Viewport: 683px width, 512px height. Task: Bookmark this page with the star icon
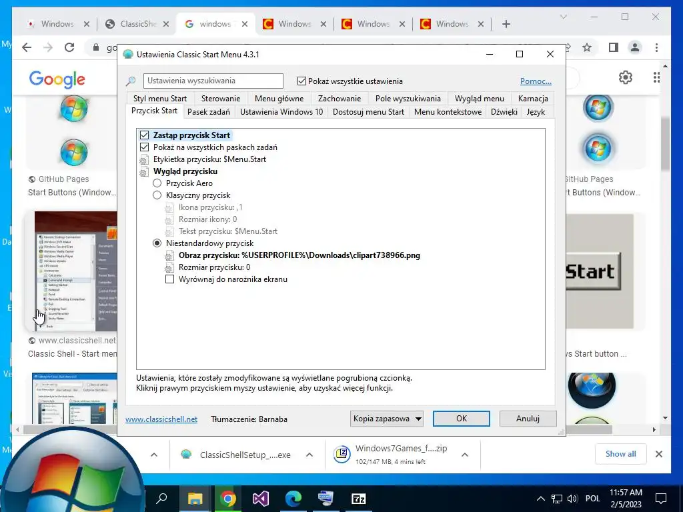[587, 47]
